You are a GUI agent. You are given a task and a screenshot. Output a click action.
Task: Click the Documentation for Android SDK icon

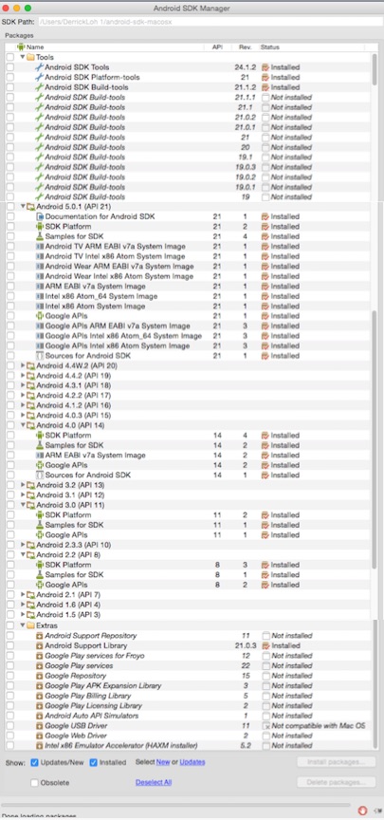40,216
